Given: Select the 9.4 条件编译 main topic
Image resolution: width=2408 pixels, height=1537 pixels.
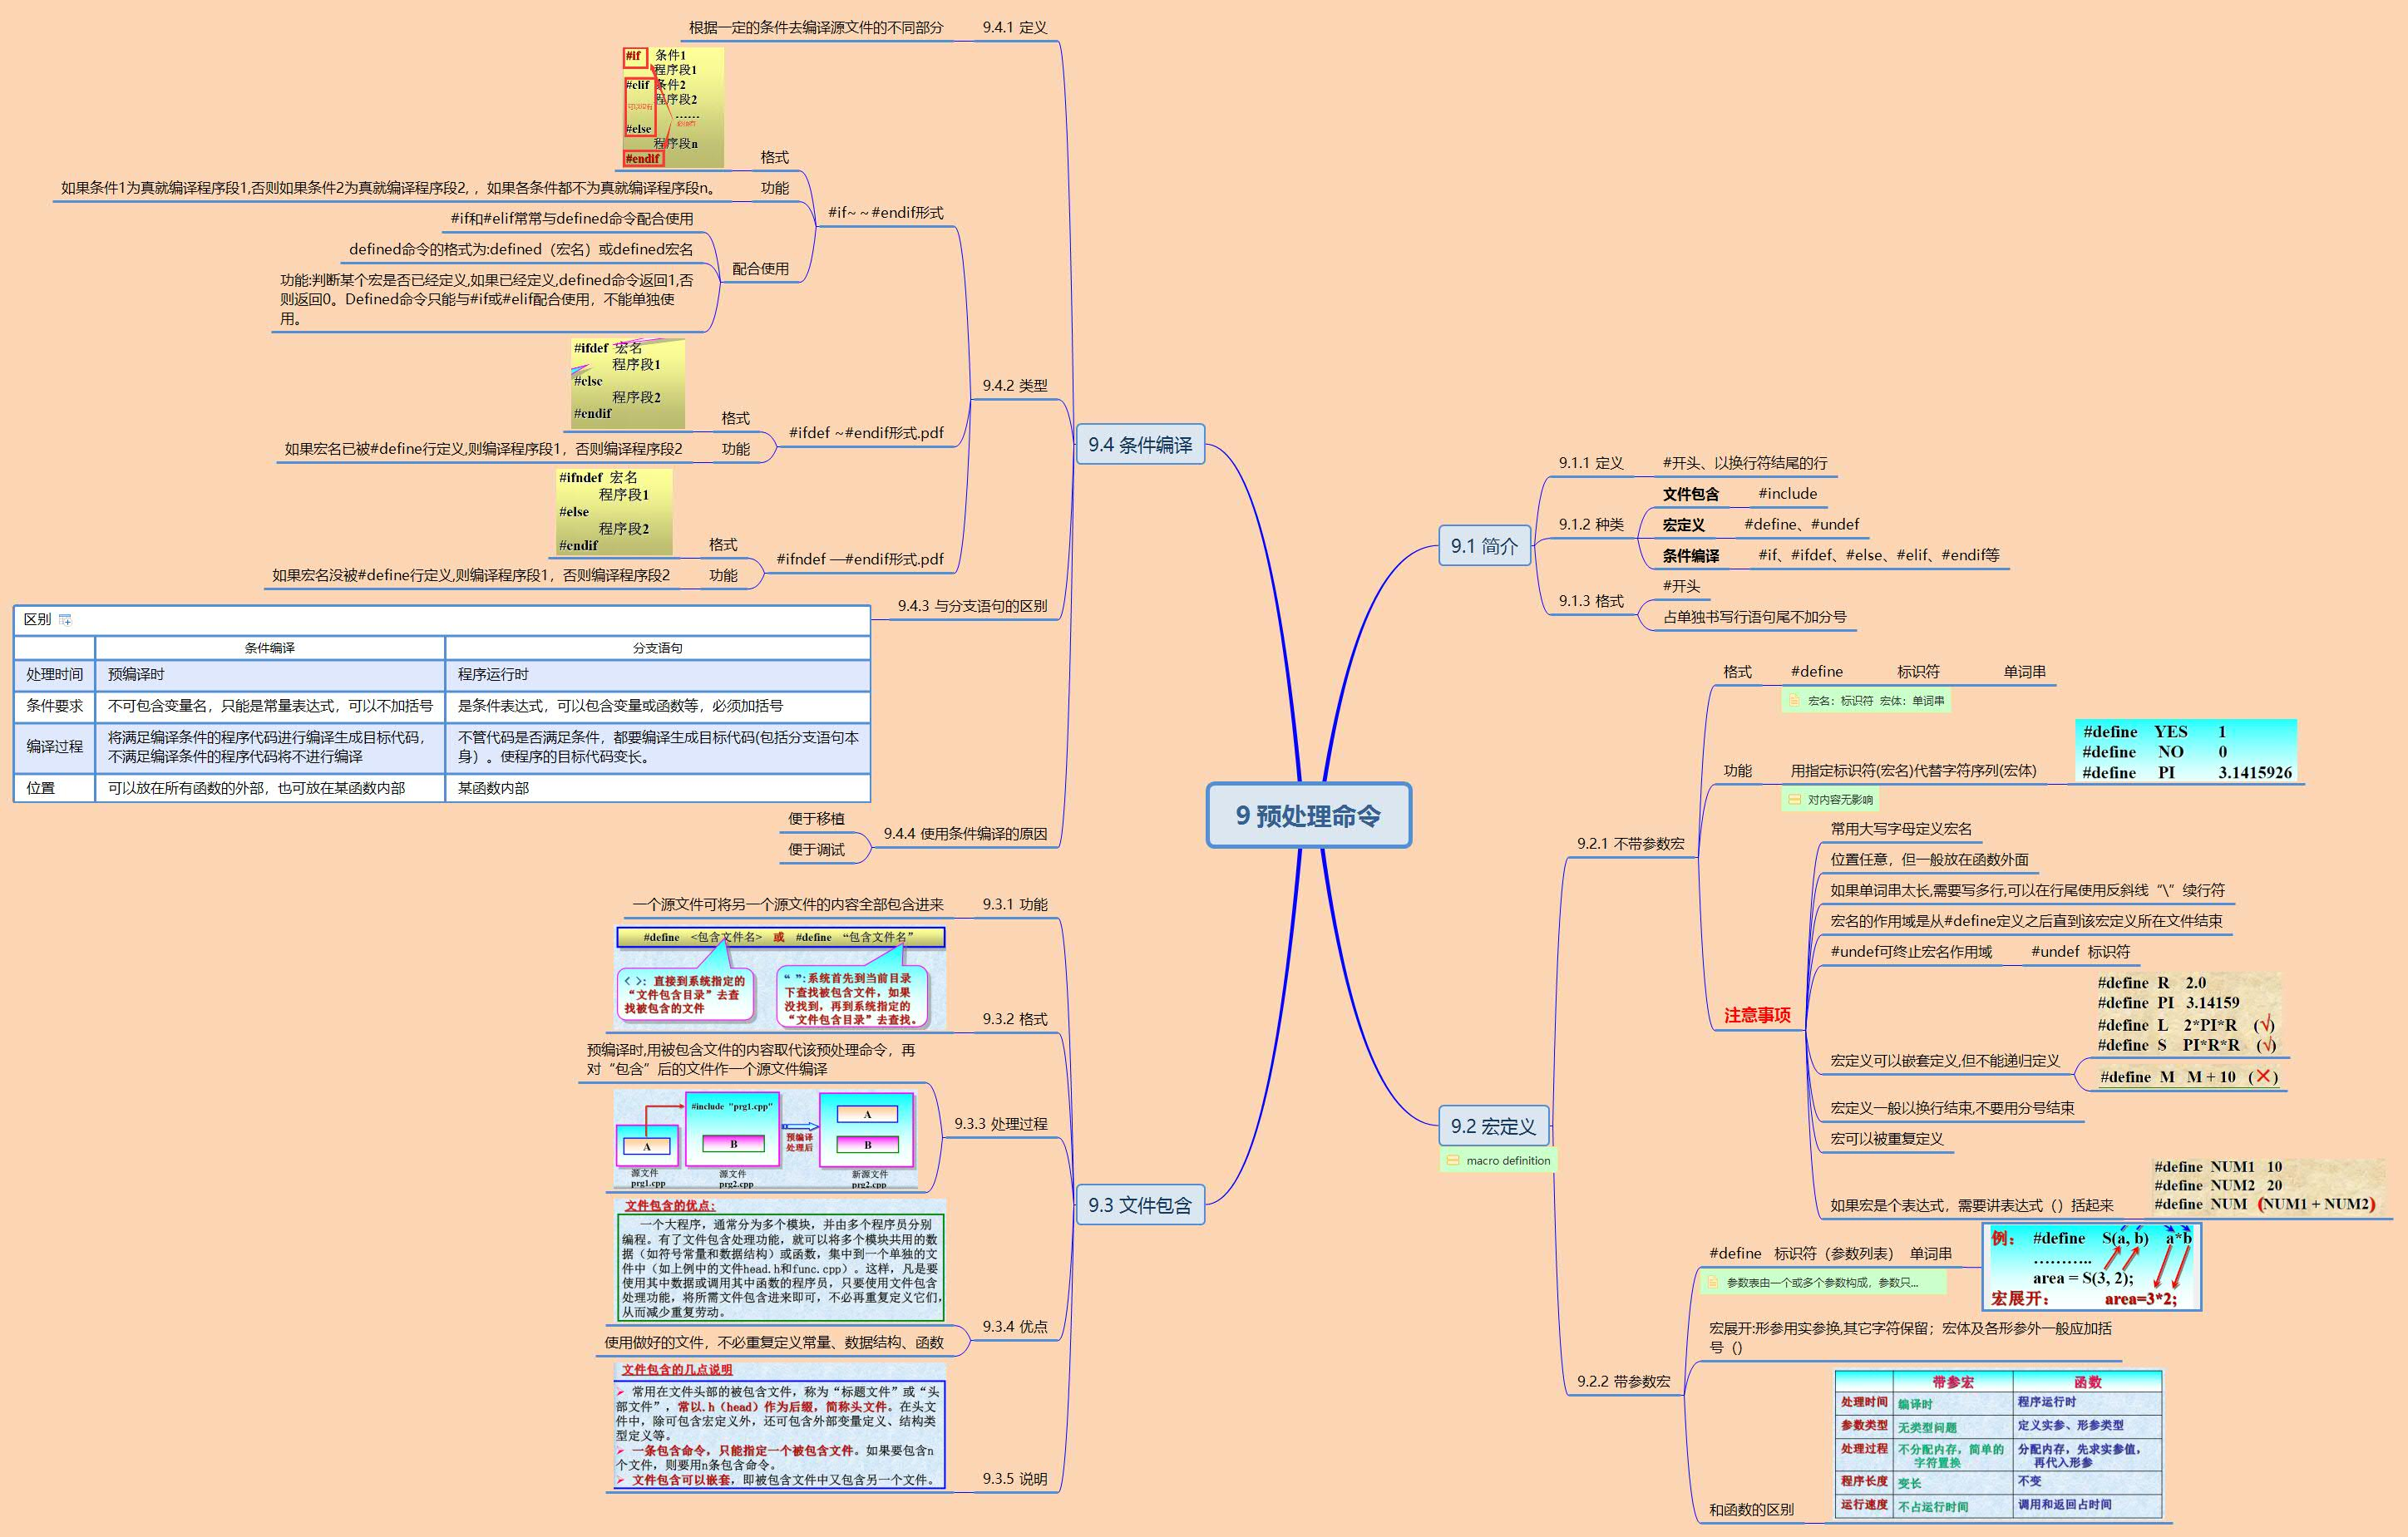Looking at the screenshot, I should click(x=1140, y=445).
